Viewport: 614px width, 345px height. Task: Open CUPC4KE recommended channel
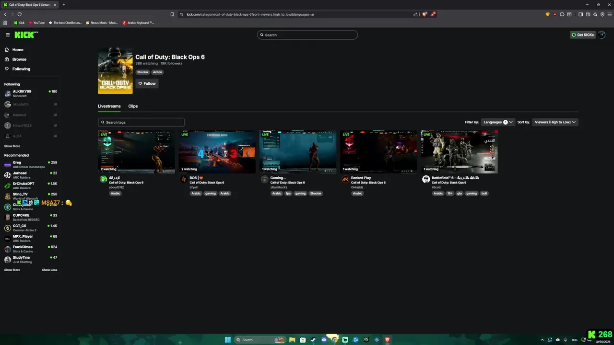[x=31, y=217]
